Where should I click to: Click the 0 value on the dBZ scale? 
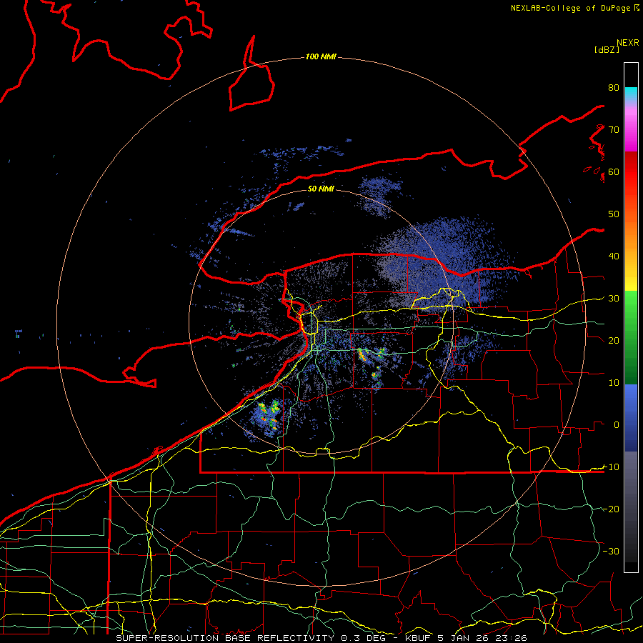pos(616,425)
